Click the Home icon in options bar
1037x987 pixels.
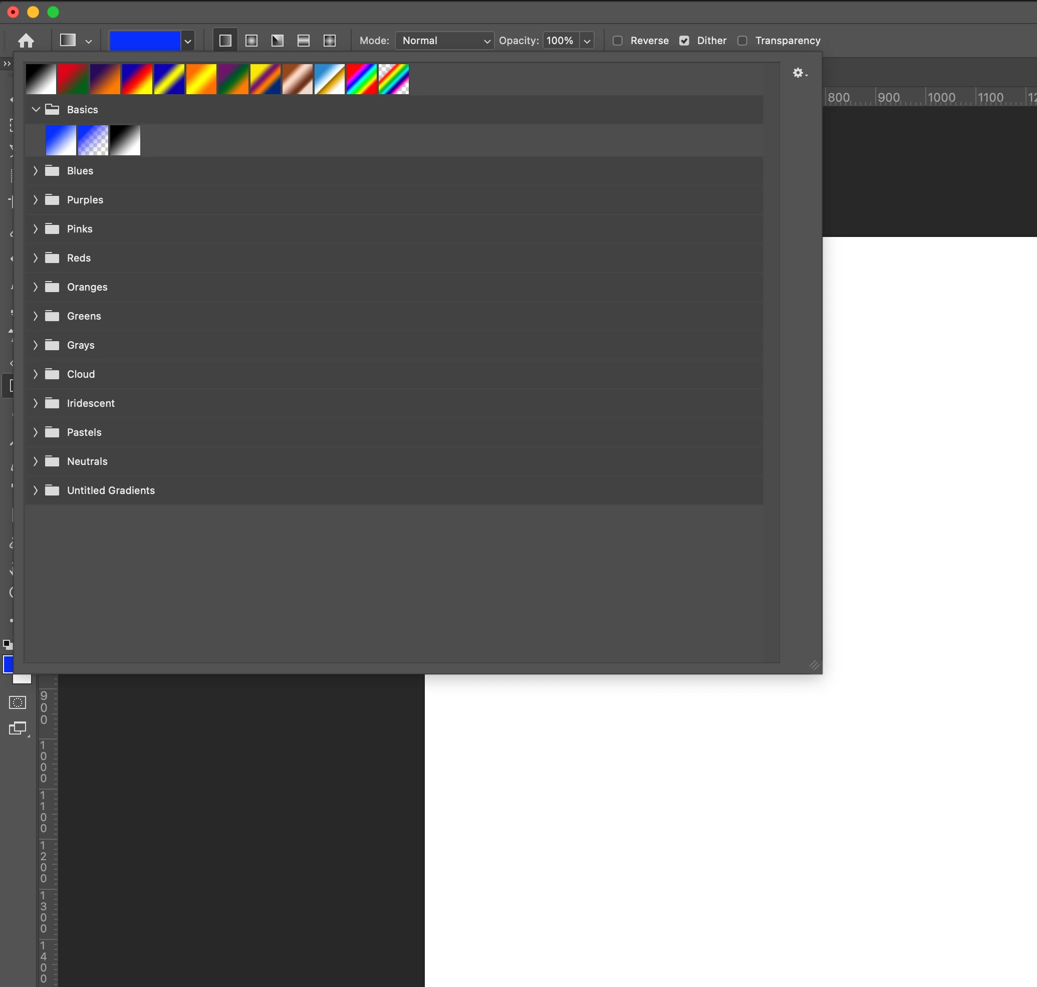click(x=26, y=41)
